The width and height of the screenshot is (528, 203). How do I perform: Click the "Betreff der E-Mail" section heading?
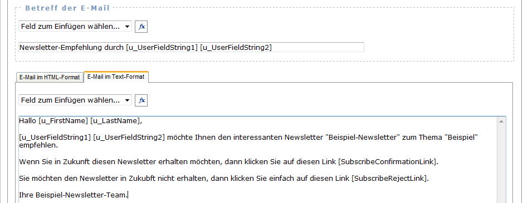[67, 8]
